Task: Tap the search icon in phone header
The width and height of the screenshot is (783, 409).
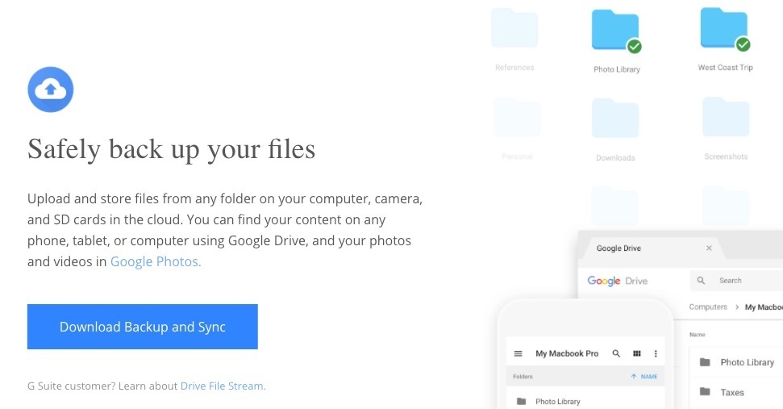Action: [x=616, y=353]
